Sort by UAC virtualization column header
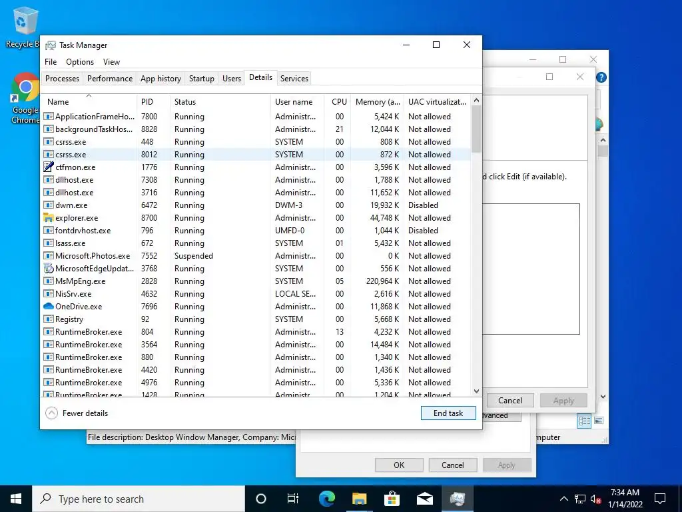 click(437, 102)
